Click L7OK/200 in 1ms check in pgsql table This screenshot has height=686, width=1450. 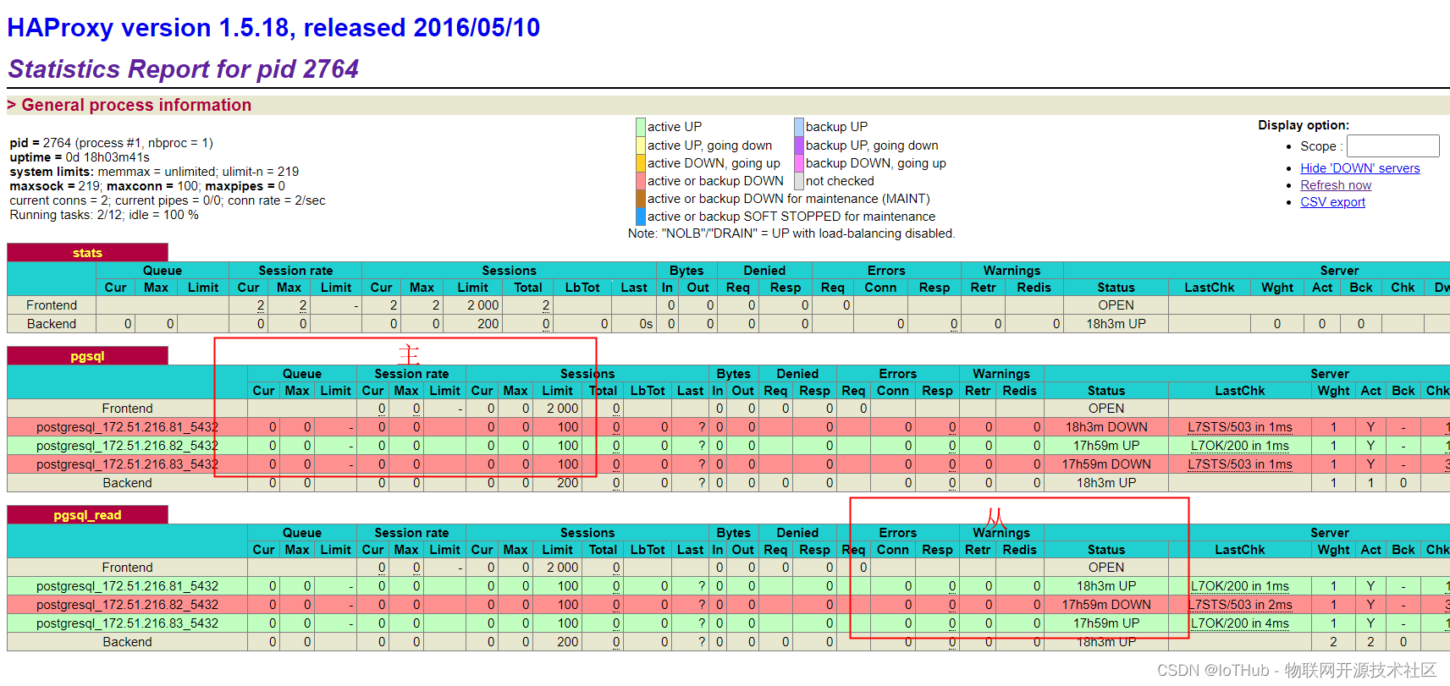coord(1239,446)
